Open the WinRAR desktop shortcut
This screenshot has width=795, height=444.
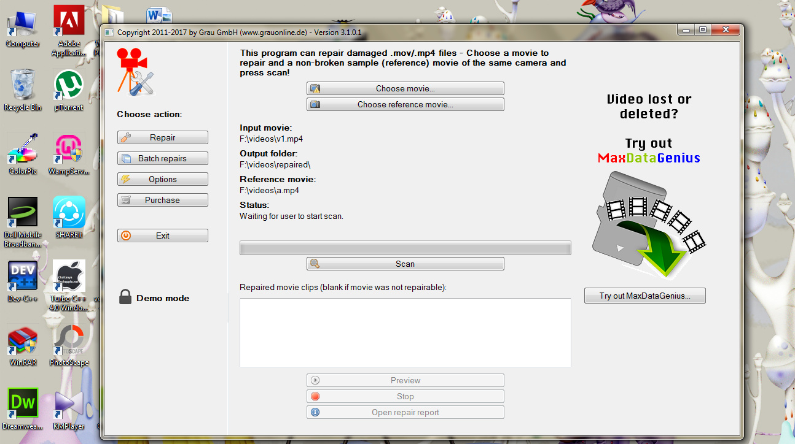(23, 342)
